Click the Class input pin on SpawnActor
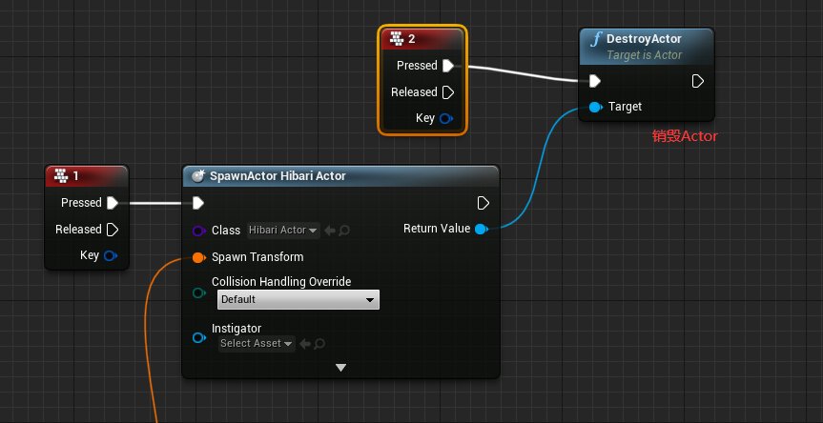Image resolution: width=823 pixels, height=423 pixels. tap(199, 231)
